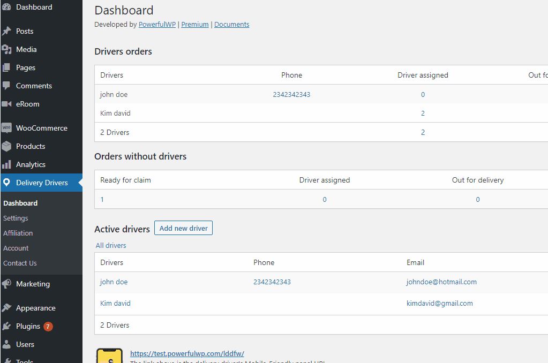Click the Pages icon in the sidebar

(x=6, y=67)
